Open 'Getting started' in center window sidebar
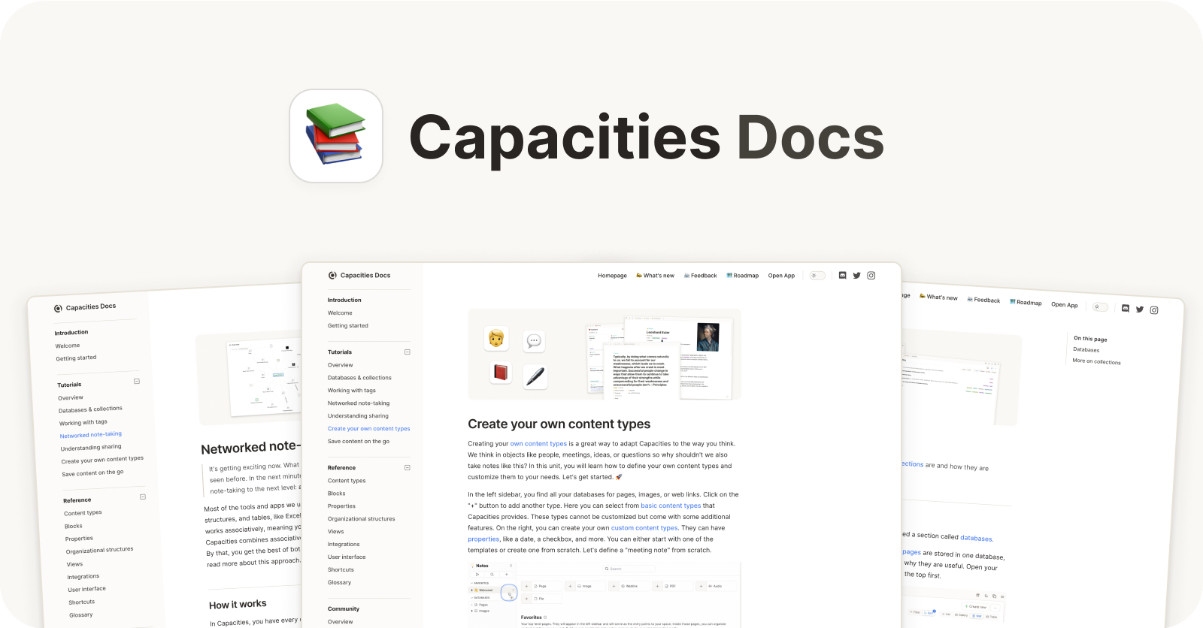The image size is (1203, 628). [x=348, y=326]
